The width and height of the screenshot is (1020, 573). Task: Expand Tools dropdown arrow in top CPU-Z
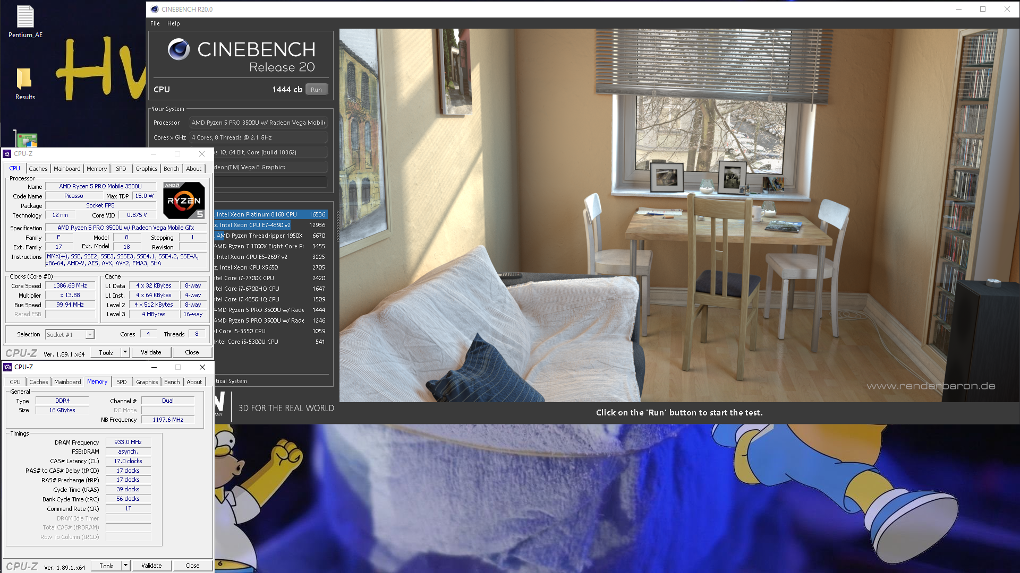coord(125,352)
